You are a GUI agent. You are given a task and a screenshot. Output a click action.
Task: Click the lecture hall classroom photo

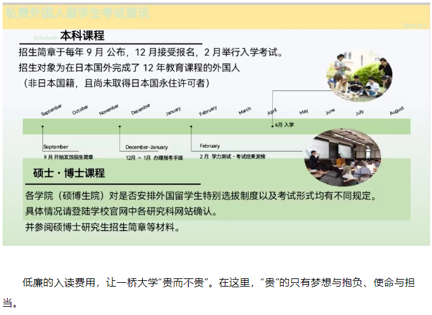pyautogui.click(x=343, y=157)
